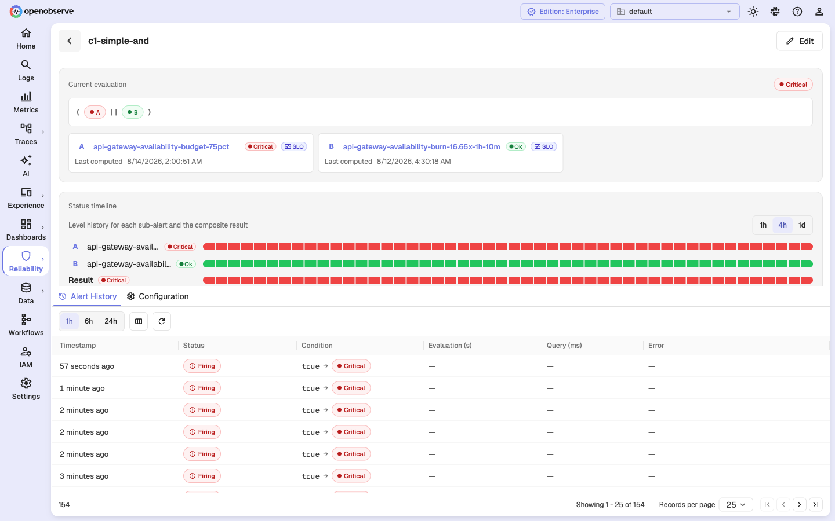Open Traces from the sidebar
Screen dimensions: 835x521
point(26,134)
